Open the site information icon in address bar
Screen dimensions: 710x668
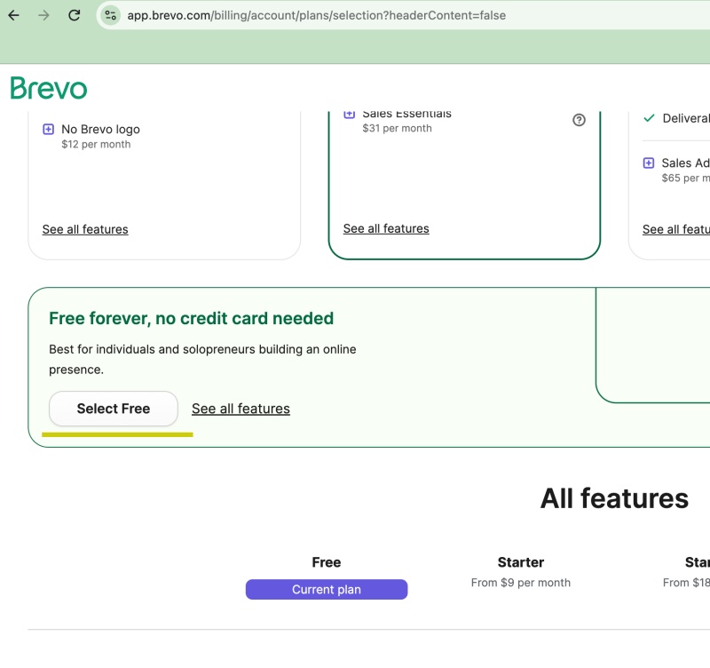click(x=110, y=15)
